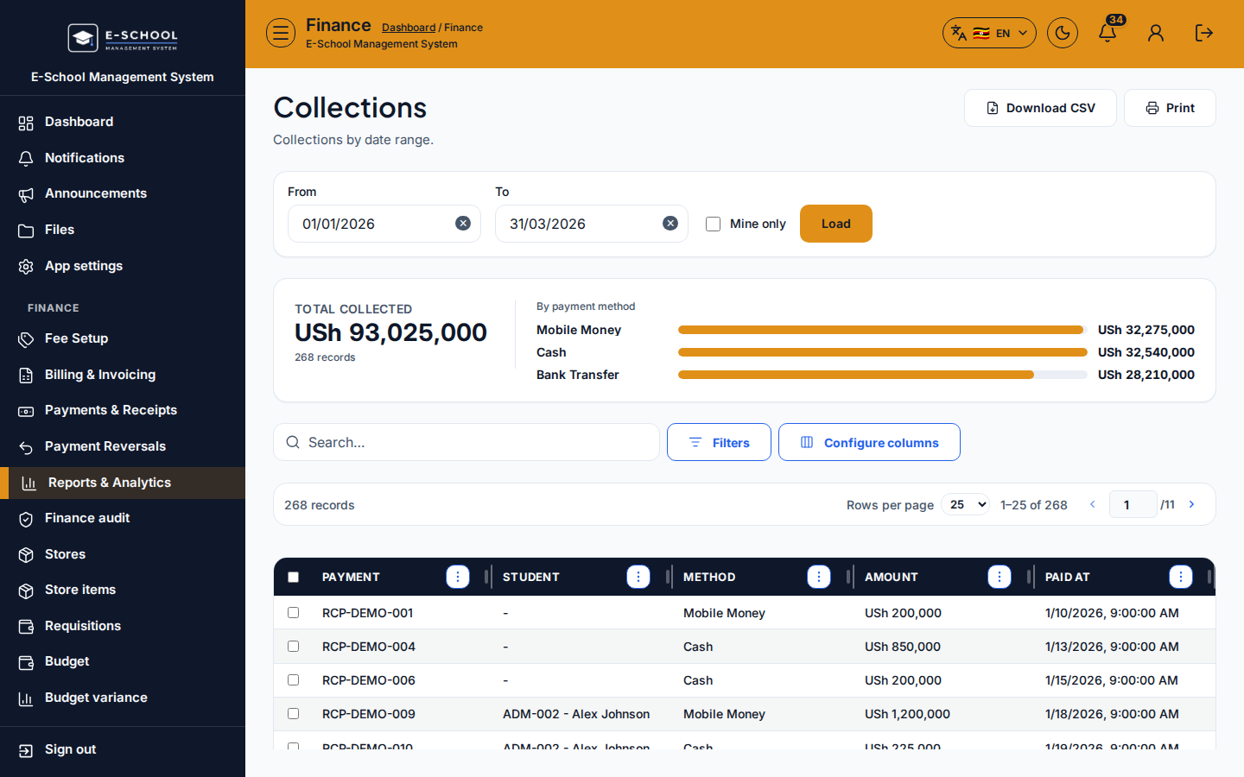This screenshot has height=777, width=1244.
Task: Click the logout arrow icon in header
Action: (x=1204, y=34)
